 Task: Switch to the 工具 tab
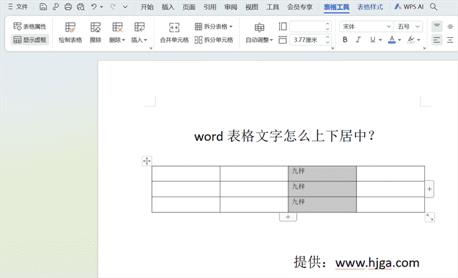[273, 7]
